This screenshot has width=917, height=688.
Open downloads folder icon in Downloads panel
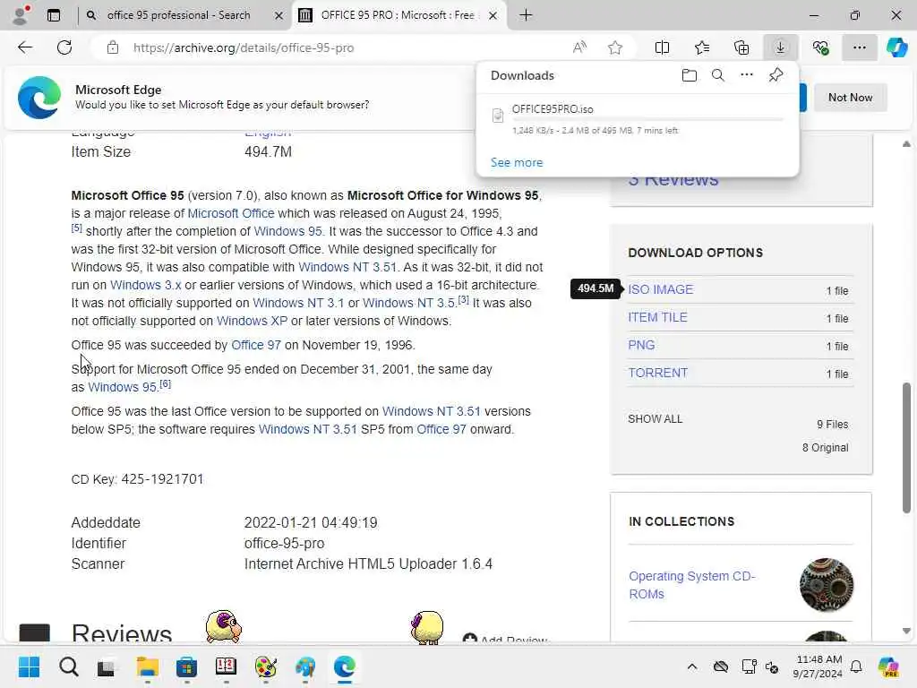(x=689, y=75)
